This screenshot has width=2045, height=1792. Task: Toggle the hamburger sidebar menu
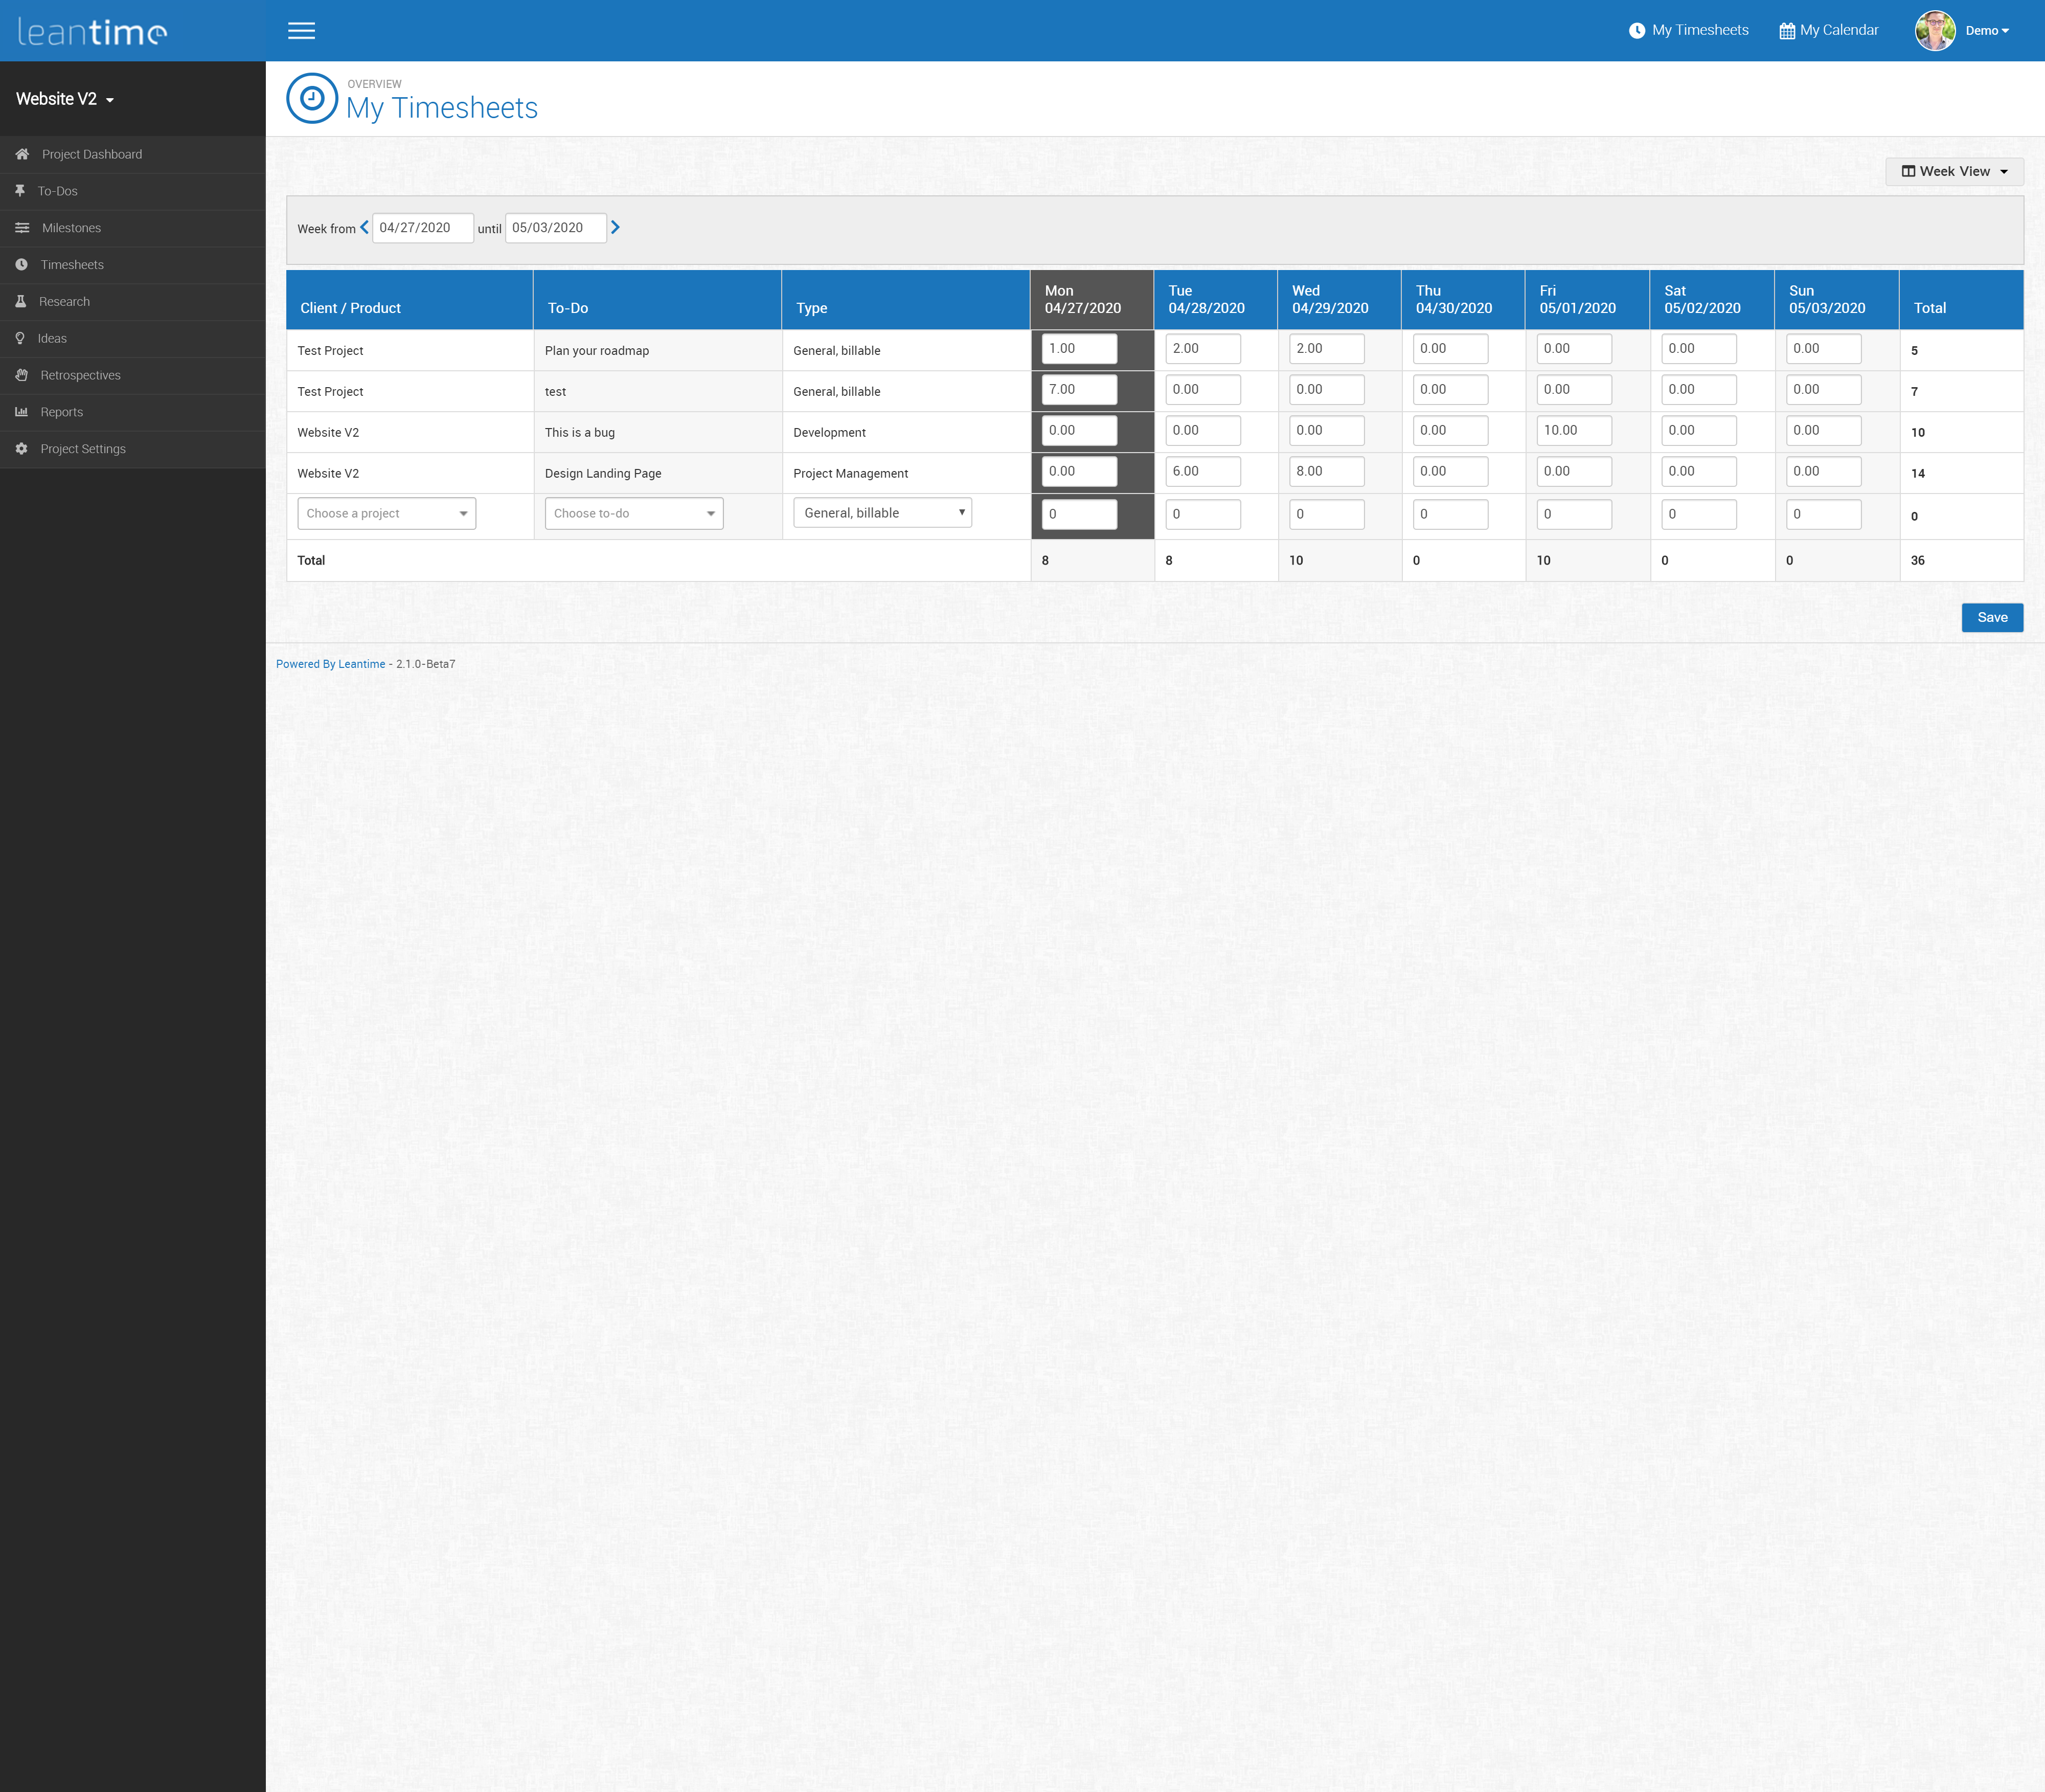tap(301, 31)
